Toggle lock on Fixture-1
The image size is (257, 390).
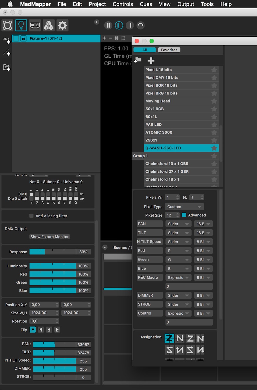(23, 38)
